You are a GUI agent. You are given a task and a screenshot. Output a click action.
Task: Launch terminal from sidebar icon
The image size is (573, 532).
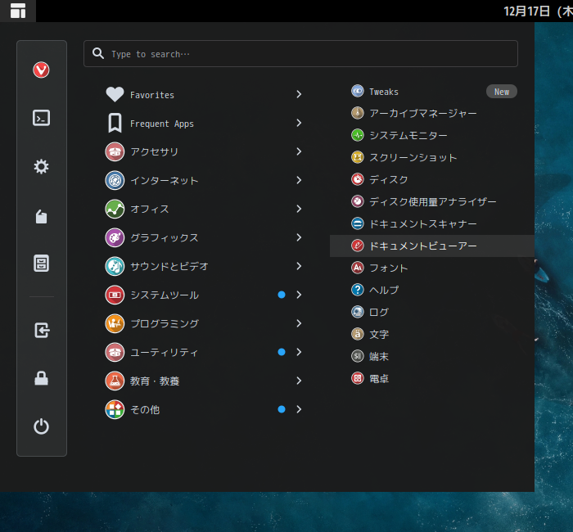pyautogui.click(x=41, y=118)
